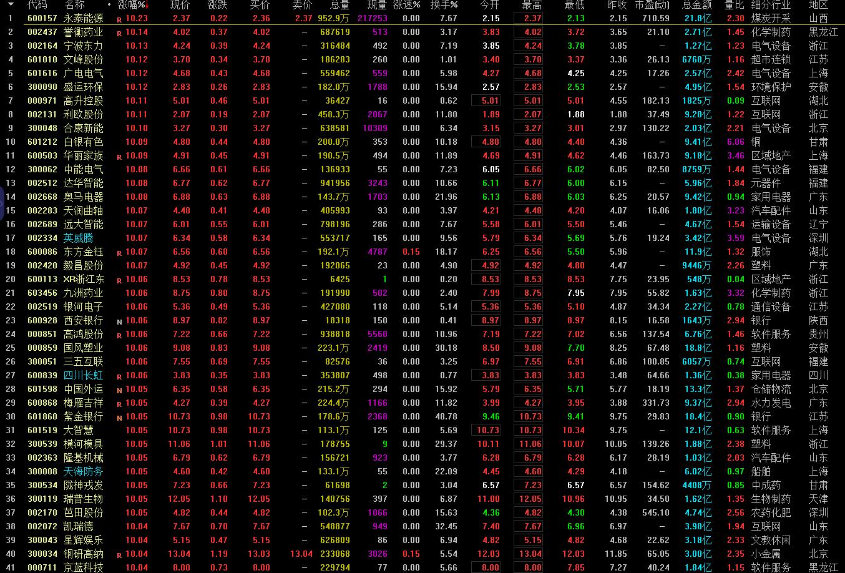Image resolution: width=845 pixels, height=573 pixels.
Task: Click the 量比 column header
Action: point(735,5)
